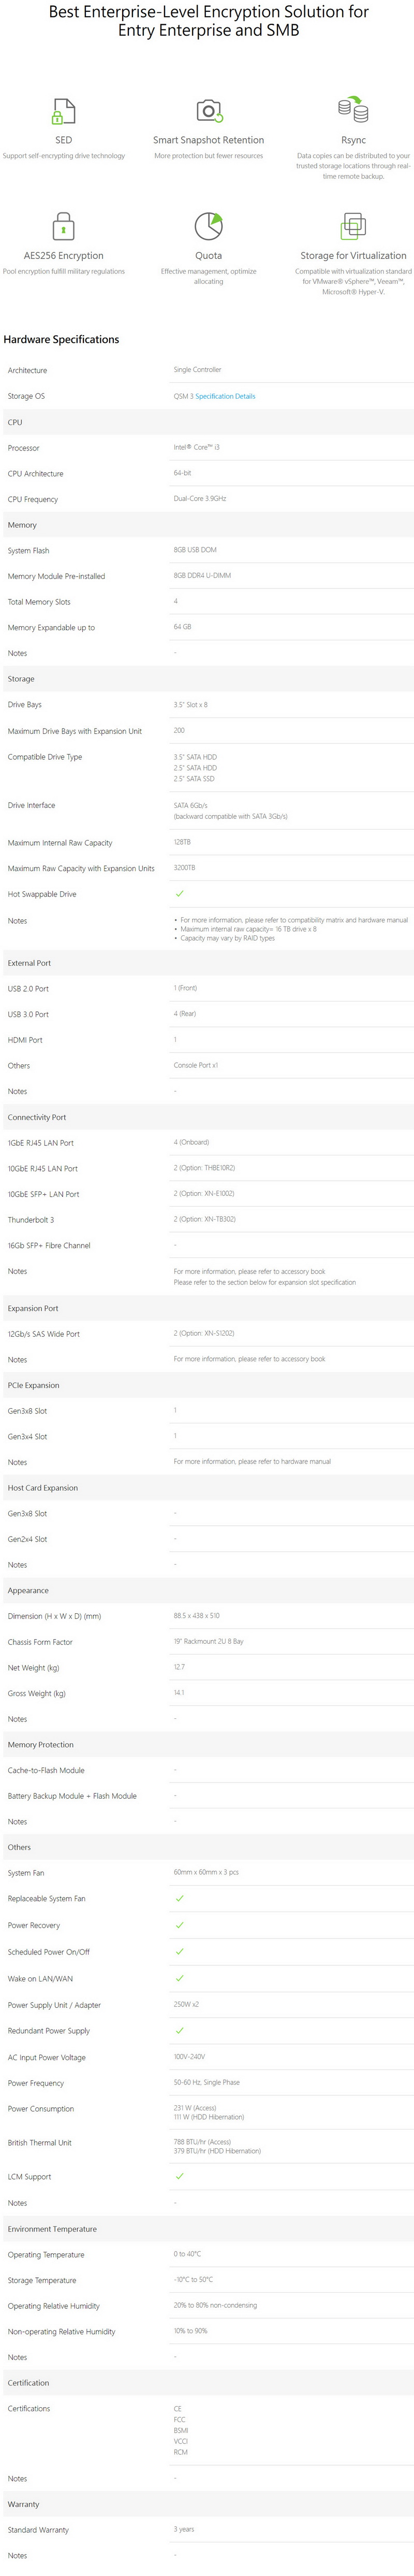Click the Redundant Power Supply checkmark
Viewport: 414px width, 2576px height.
tap(180, 2030)
